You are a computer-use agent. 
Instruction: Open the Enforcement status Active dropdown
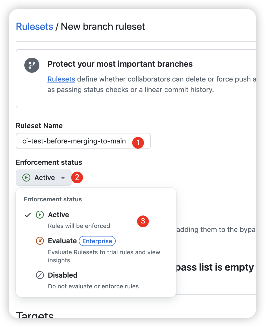[44, 178]
